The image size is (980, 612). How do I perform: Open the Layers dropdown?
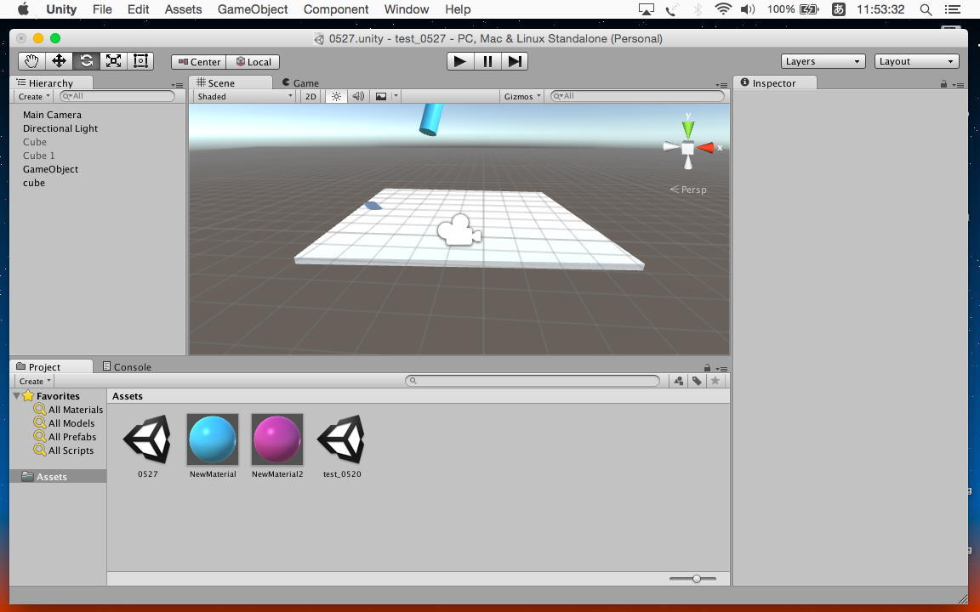[823, 61]
